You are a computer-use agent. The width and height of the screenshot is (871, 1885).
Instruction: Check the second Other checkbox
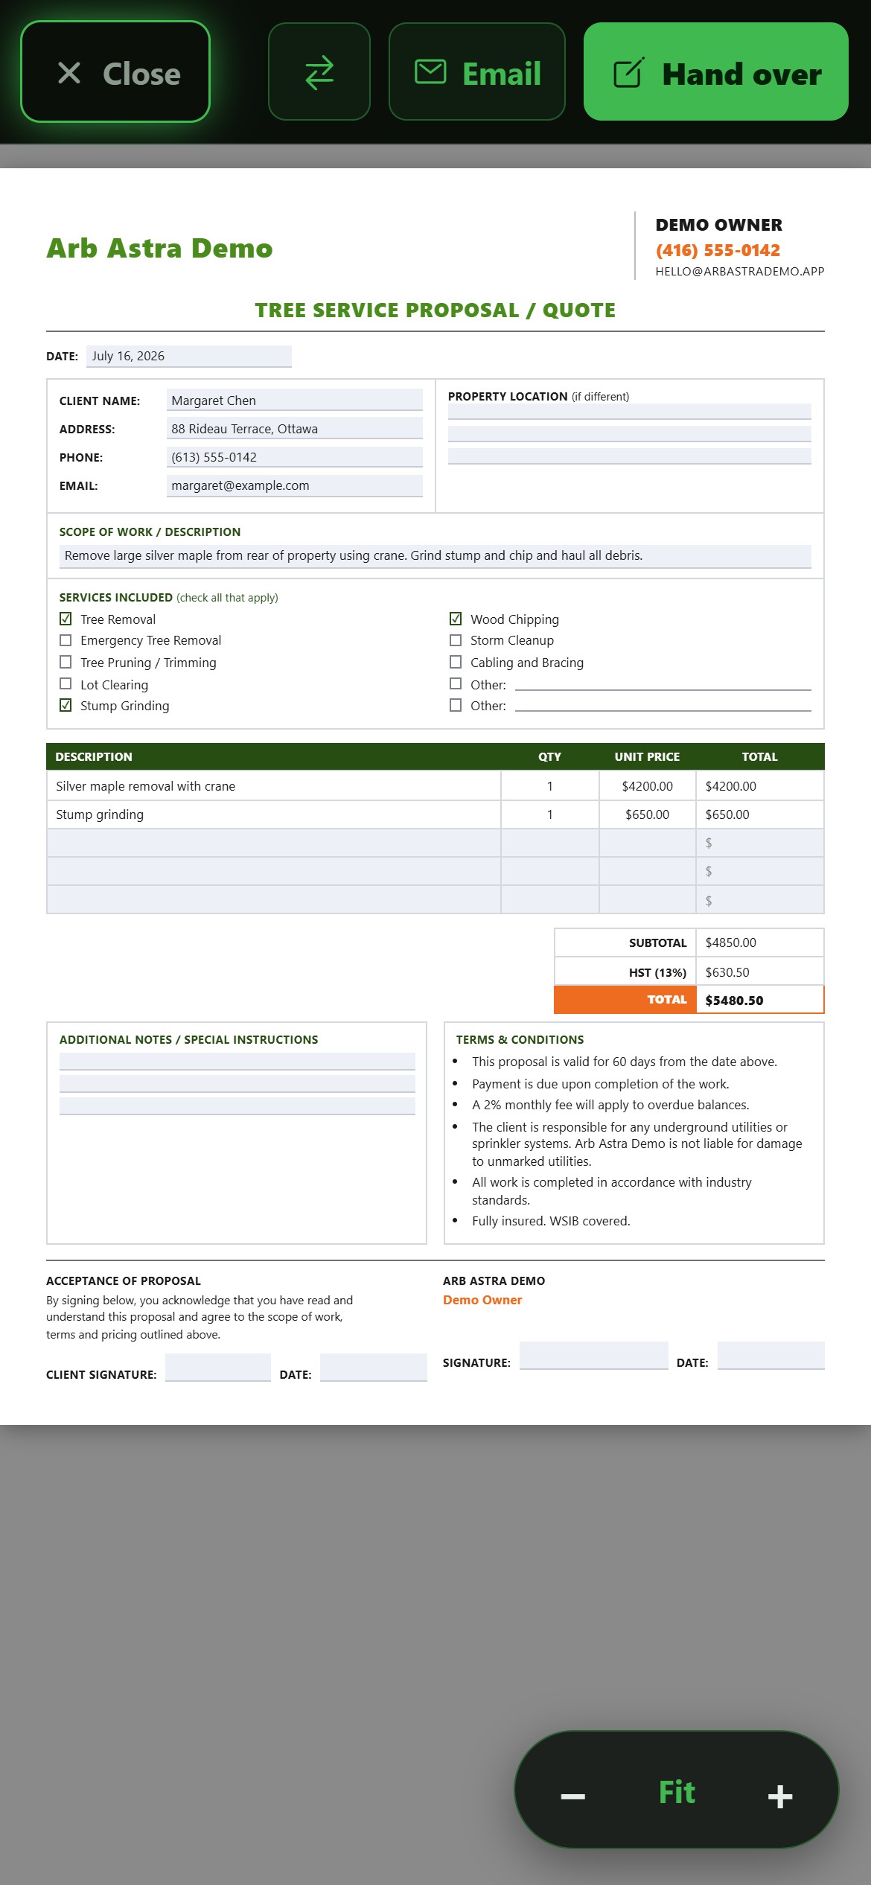click(x=456, y=705)
